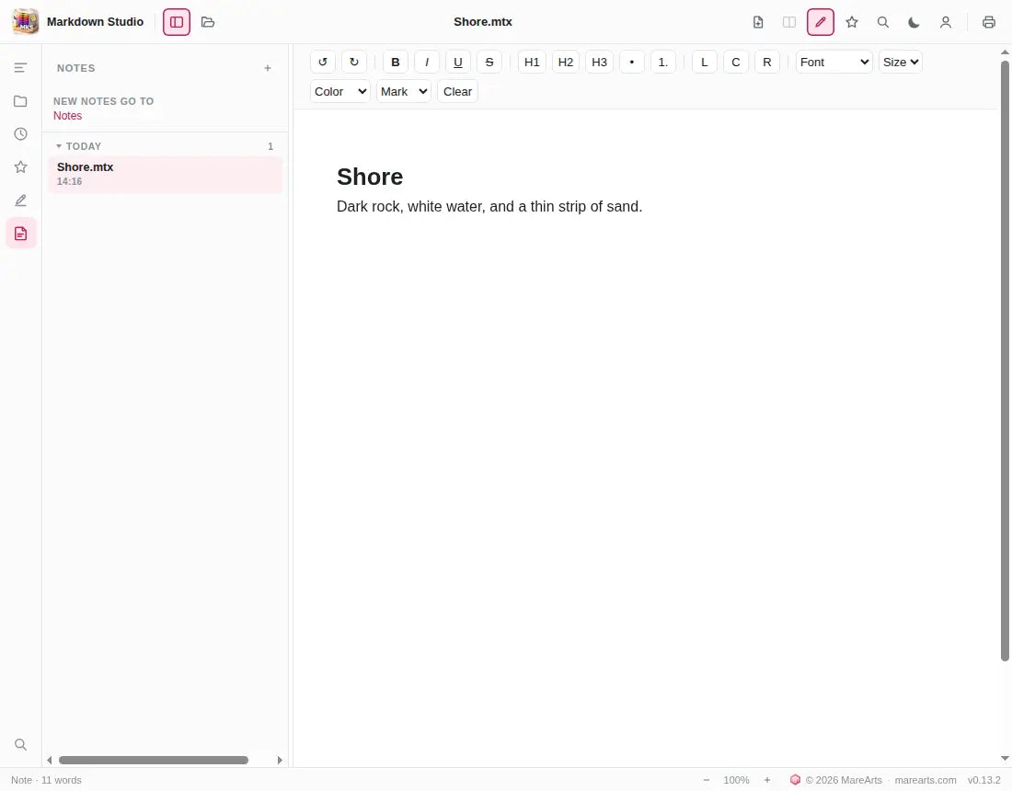Click the paragraph beginning Dark rock

[x=489, y=206]
